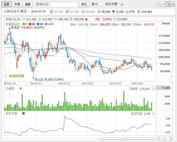Screen dimensions: 177x142
Task: Click the change percentage -2.27%
Action: (x=130, y=12)
